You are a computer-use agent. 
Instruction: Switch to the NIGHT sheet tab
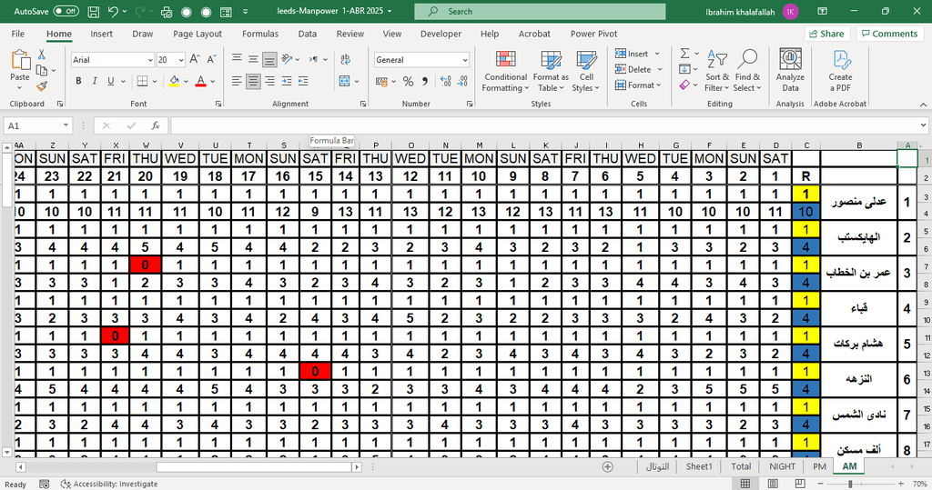click(782, 466)
